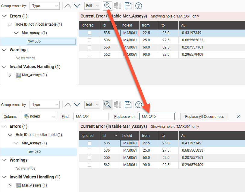This screenshot has height=192, width=245.
Task: Tick Ignored checkbox for row 536 in upper table
Action: tap(90, 40)
